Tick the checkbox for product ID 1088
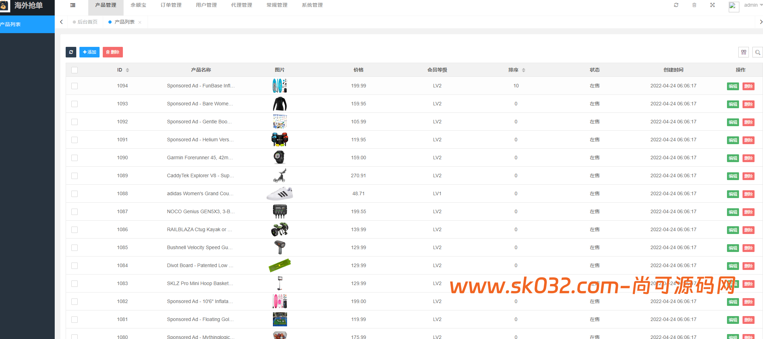 coord(74,194)
